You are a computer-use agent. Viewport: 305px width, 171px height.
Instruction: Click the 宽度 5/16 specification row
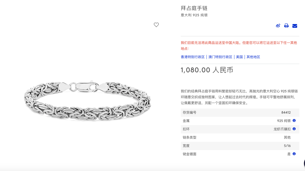click(x=240, y=146)
